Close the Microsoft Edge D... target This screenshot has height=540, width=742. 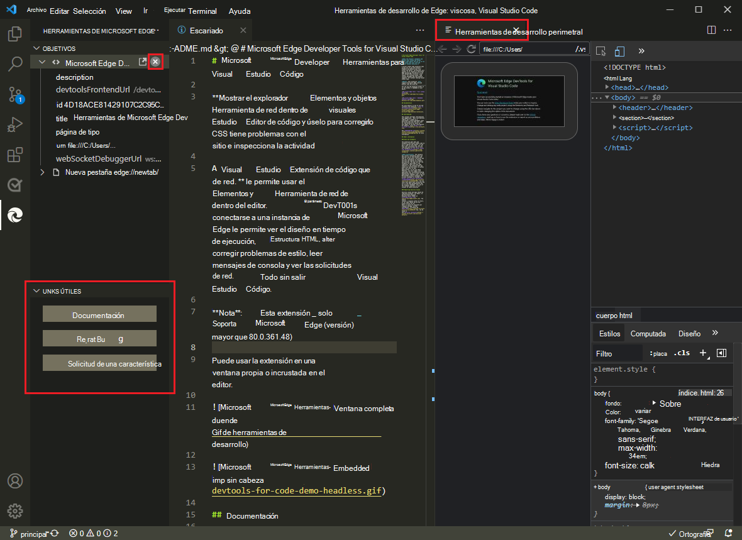point(155,62)
